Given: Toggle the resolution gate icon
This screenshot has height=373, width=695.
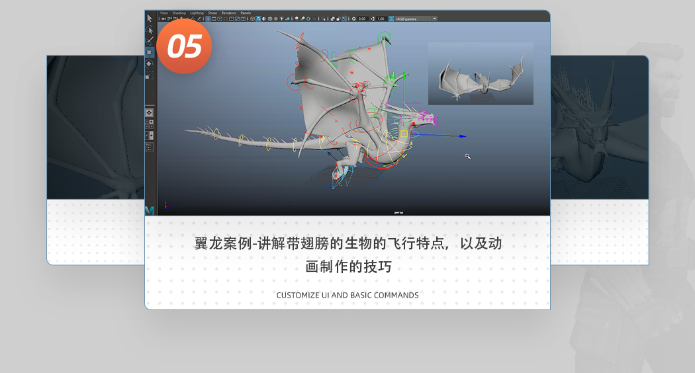Looking at the screenshot, I should click(x=220, y=19).
